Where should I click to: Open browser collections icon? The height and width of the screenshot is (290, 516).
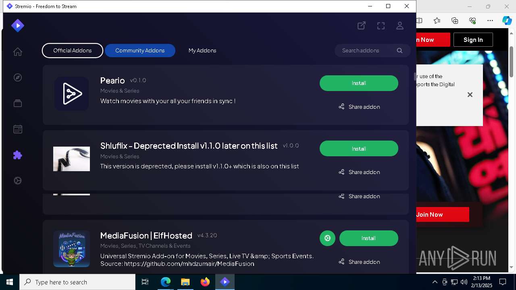[455, 21]
